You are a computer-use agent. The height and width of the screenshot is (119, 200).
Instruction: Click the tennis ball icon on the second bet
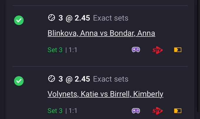(51, 79)
